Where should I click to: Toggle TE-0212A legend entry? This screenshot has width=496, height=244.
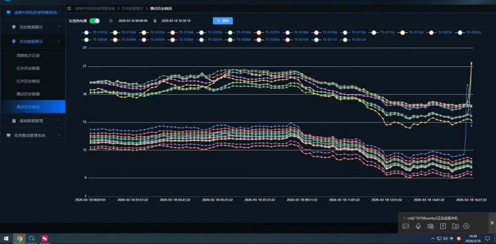pos(353,40)
